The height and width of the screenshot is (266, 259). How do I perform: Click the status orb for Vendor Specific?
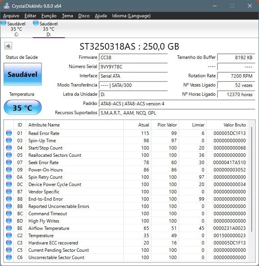[9, 191]
